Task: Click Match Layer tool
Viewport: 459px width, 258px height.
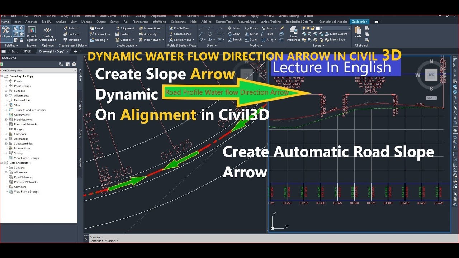Action: 335,40
